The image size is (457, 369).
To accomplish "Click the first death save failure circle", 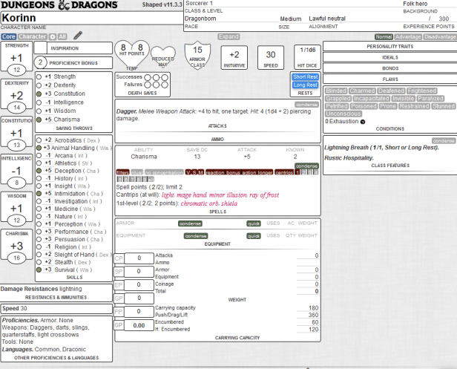I will point(148,84).
